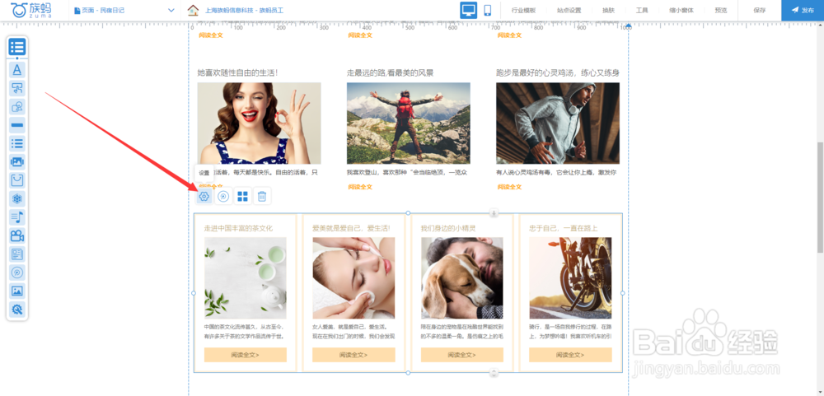
Task: Click title 忠于自己，一直在路上
Action: point(564,229)
